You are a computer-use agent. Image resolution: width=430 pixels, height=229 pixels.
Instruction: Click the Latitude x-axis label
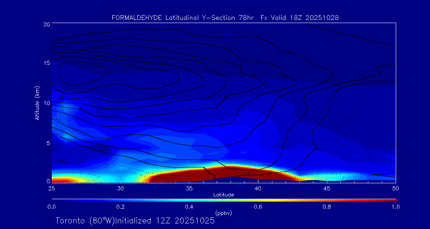(223, 195)
